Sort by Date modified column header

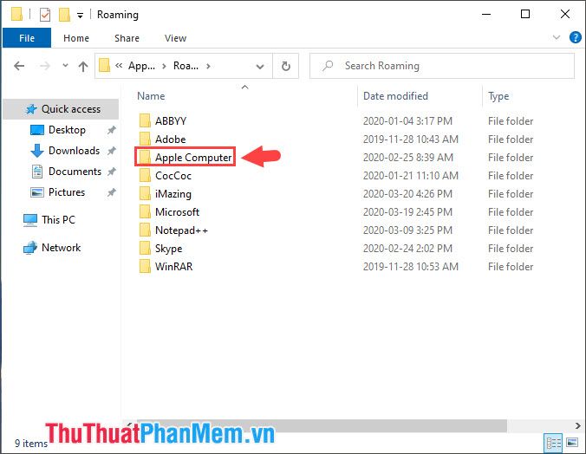(x=395, y=96)
